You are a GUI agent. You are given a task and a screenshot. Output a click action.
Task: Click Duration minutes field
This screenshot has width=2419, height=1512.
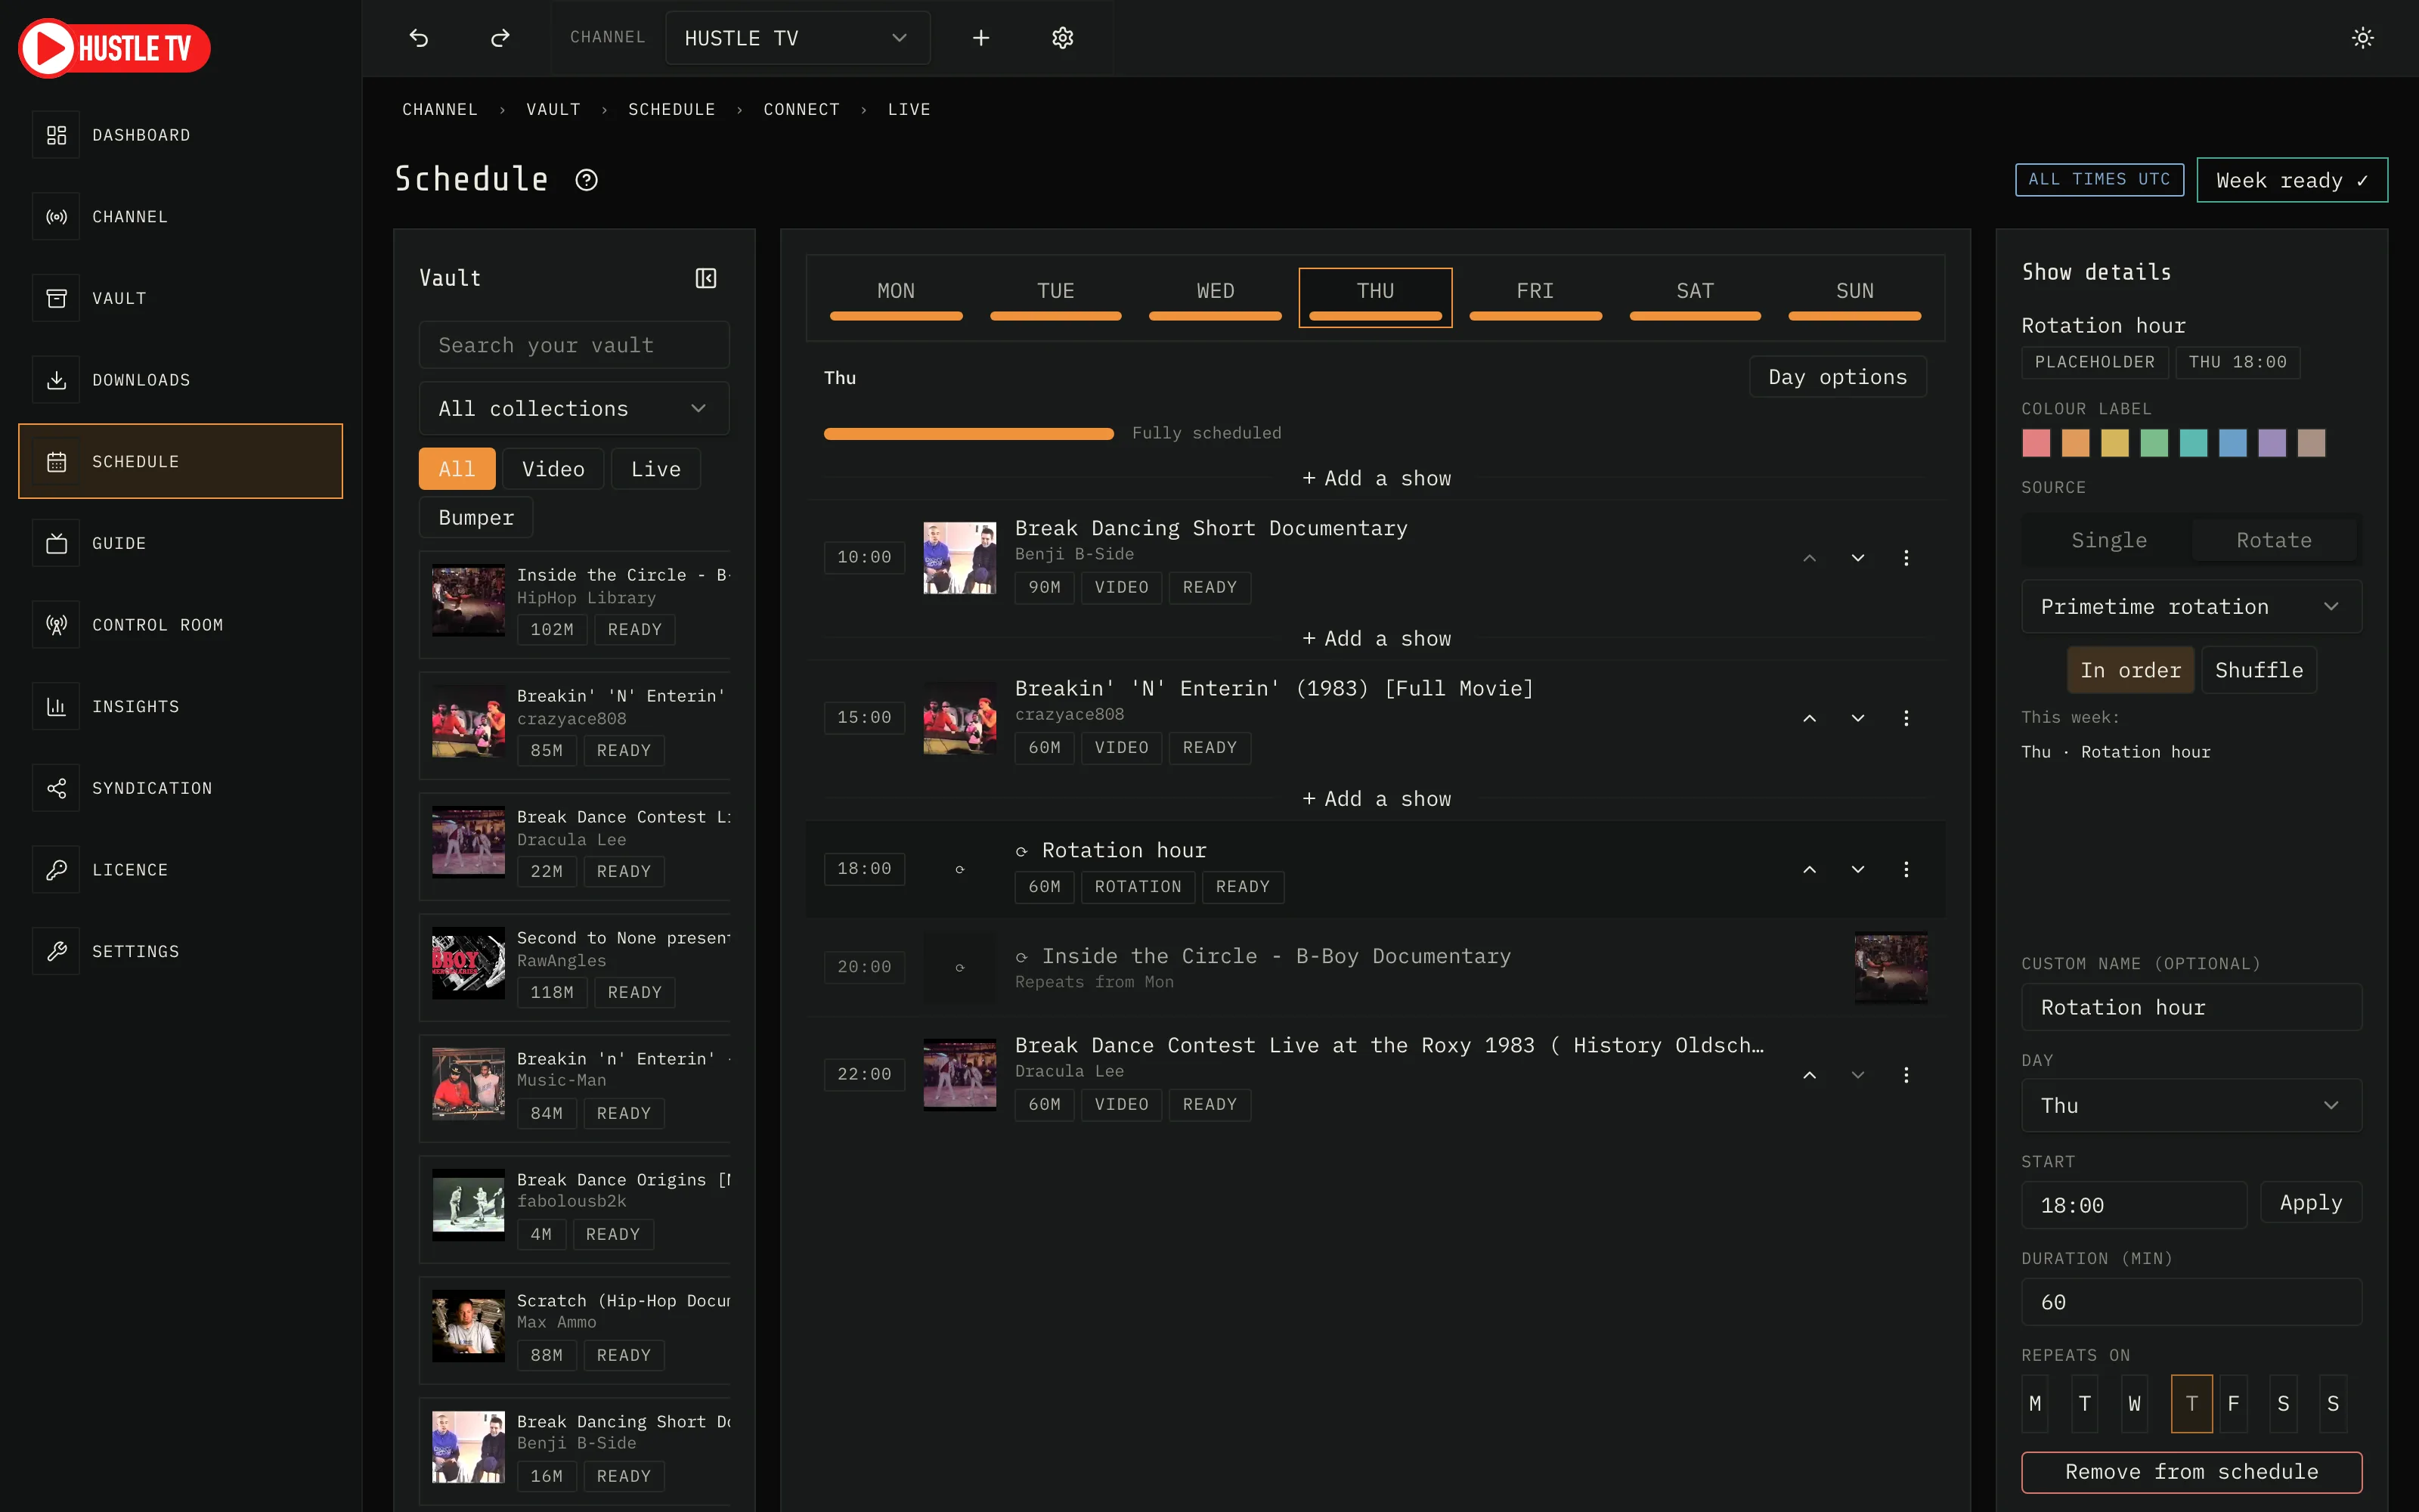pos(2191,1302)
